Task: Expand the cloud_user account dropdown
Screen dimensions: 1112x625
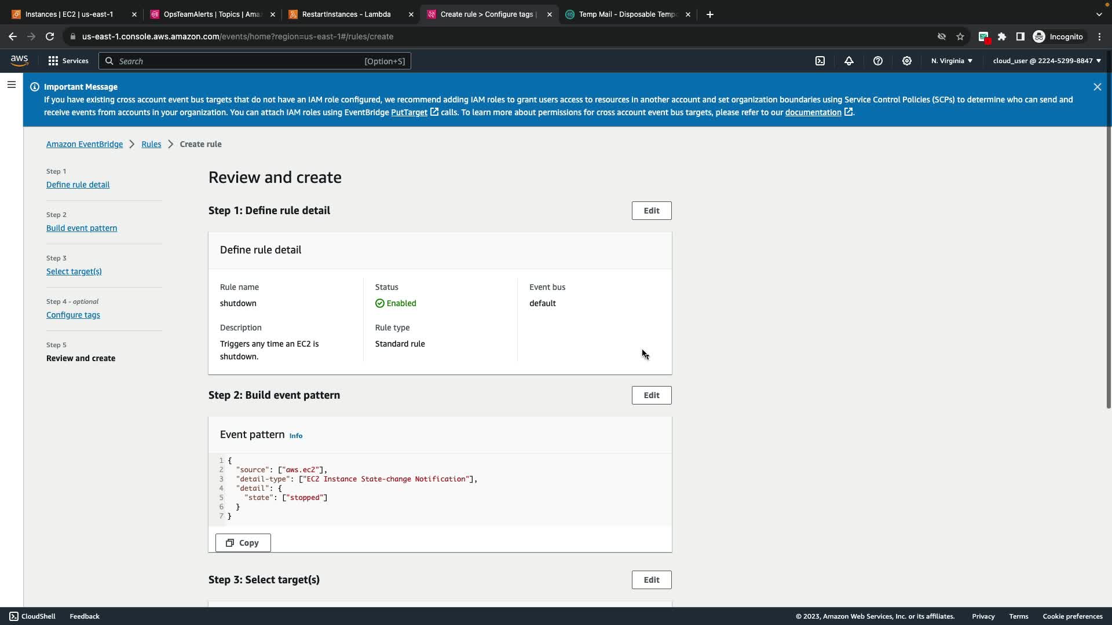Action: [1046, 61]
